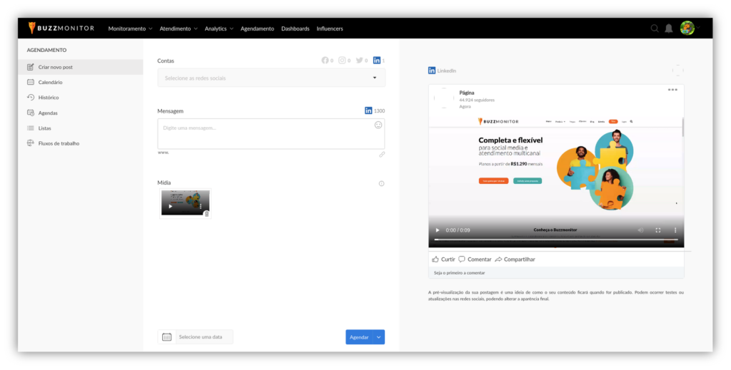Delete the uploaded video with trash icon
The height and width of the screenshot is (370, 731).
coord(206,213)
